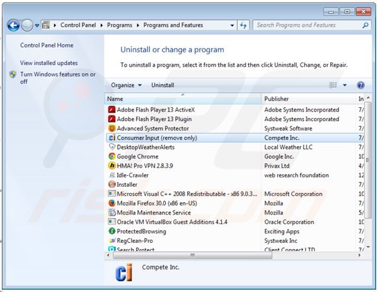
Task: Click the Programs breadcrumb
Action: pos(120,25)
